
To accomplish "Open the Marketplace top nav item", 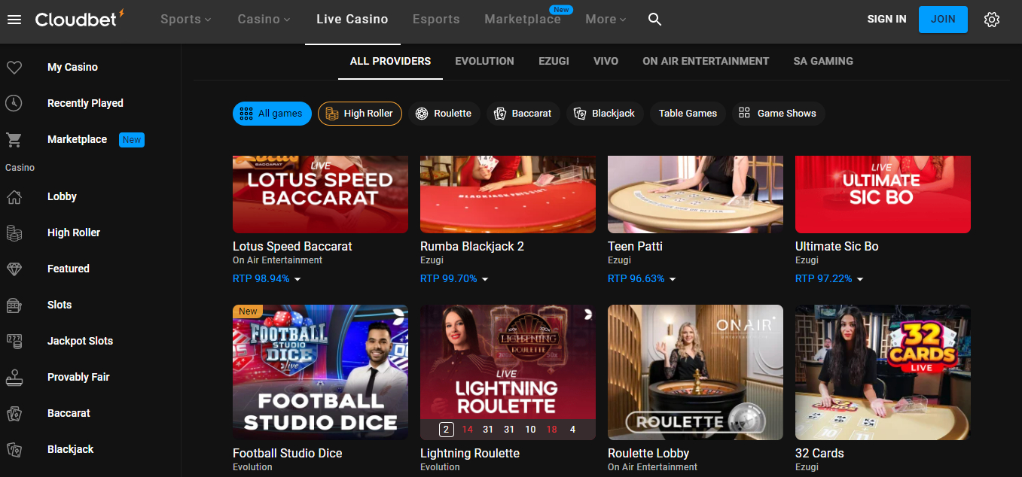I will coord(523,20).
